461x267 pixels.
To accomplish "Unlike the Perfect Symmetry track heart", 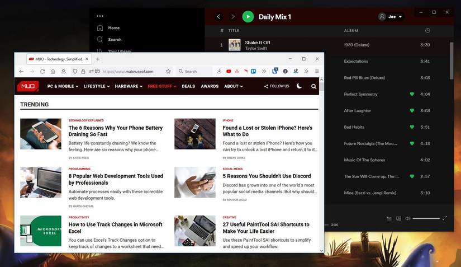I will point(412,94).
